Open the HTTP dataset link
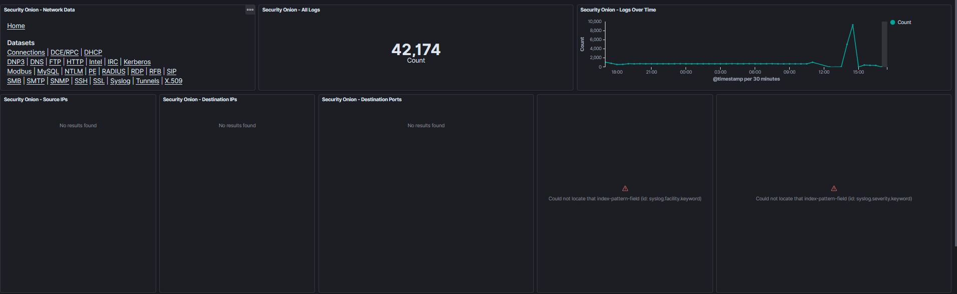This screenshot has width=957, height=294. (x=75, y=62)
